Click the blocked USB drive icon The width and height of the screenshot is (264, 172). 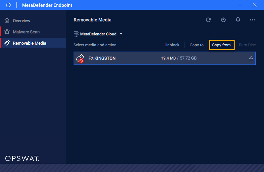click(x=80, y=59)
